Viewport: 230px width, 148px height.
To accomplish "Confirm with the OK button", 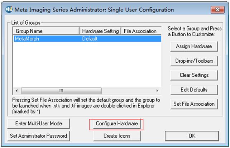I will coord(192,136).
